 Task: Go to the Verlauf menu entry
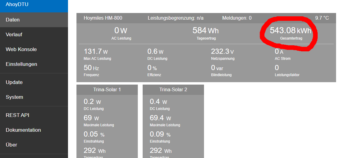click(14, 35)
